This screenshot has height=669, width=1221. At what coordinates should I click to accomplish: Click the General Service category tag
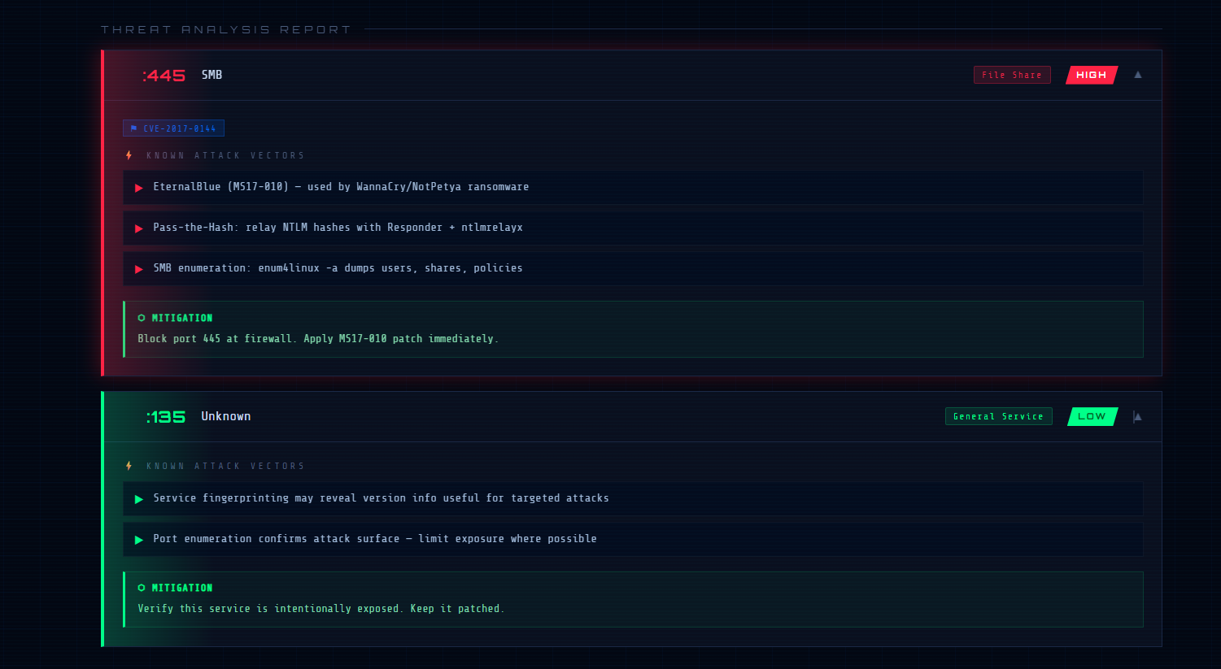coord(998,416)
